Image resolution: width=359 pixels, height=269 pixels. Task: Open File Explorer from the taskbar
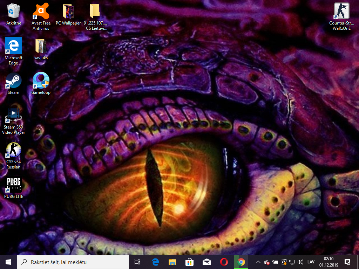tap(172, 262)
